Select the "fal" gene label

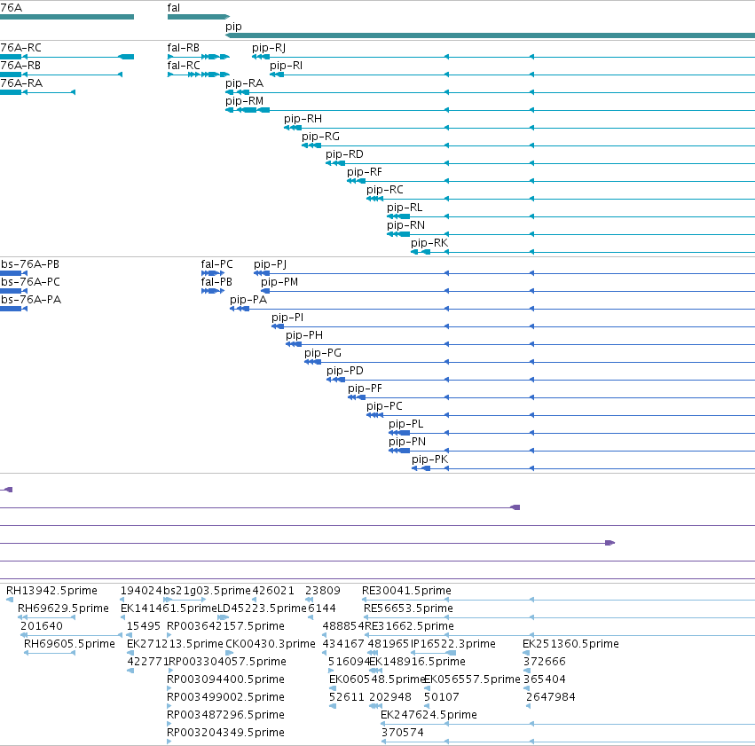[173, 8]
